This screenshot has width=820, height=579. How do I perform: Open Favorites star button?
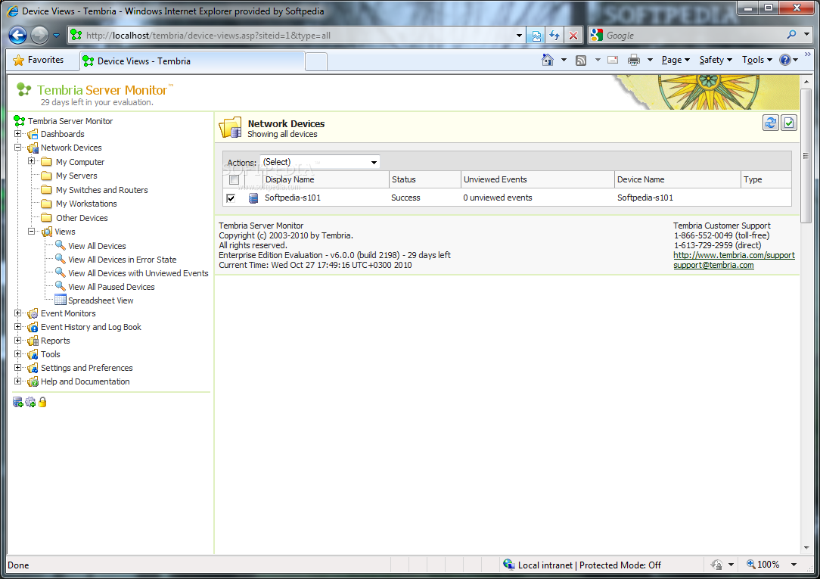pos(38,60)
